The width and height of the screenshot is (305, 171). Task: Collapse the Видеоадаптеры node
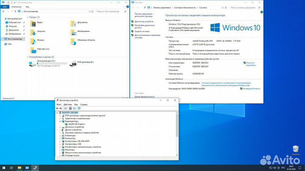pos(60,121)
